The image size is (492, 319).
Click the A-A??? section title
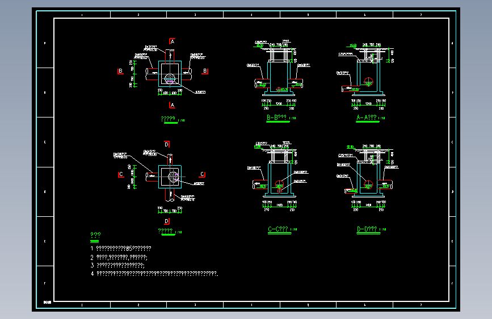coord(366,117)
